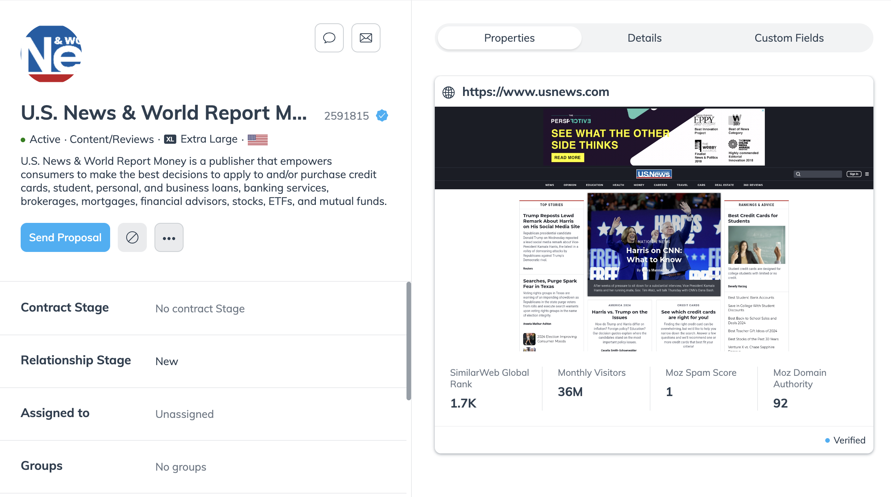This screenshot has height=497, width=891.
Task: Click the U.S. News partner logo
Action: [51, 54]
